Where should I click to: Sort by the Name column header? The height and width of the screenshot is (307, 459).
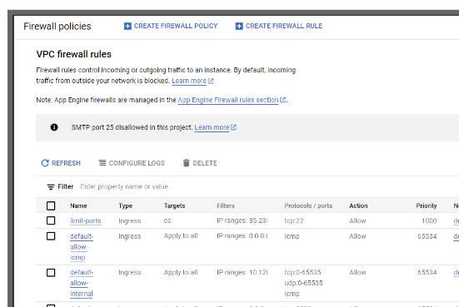[78, 205]
